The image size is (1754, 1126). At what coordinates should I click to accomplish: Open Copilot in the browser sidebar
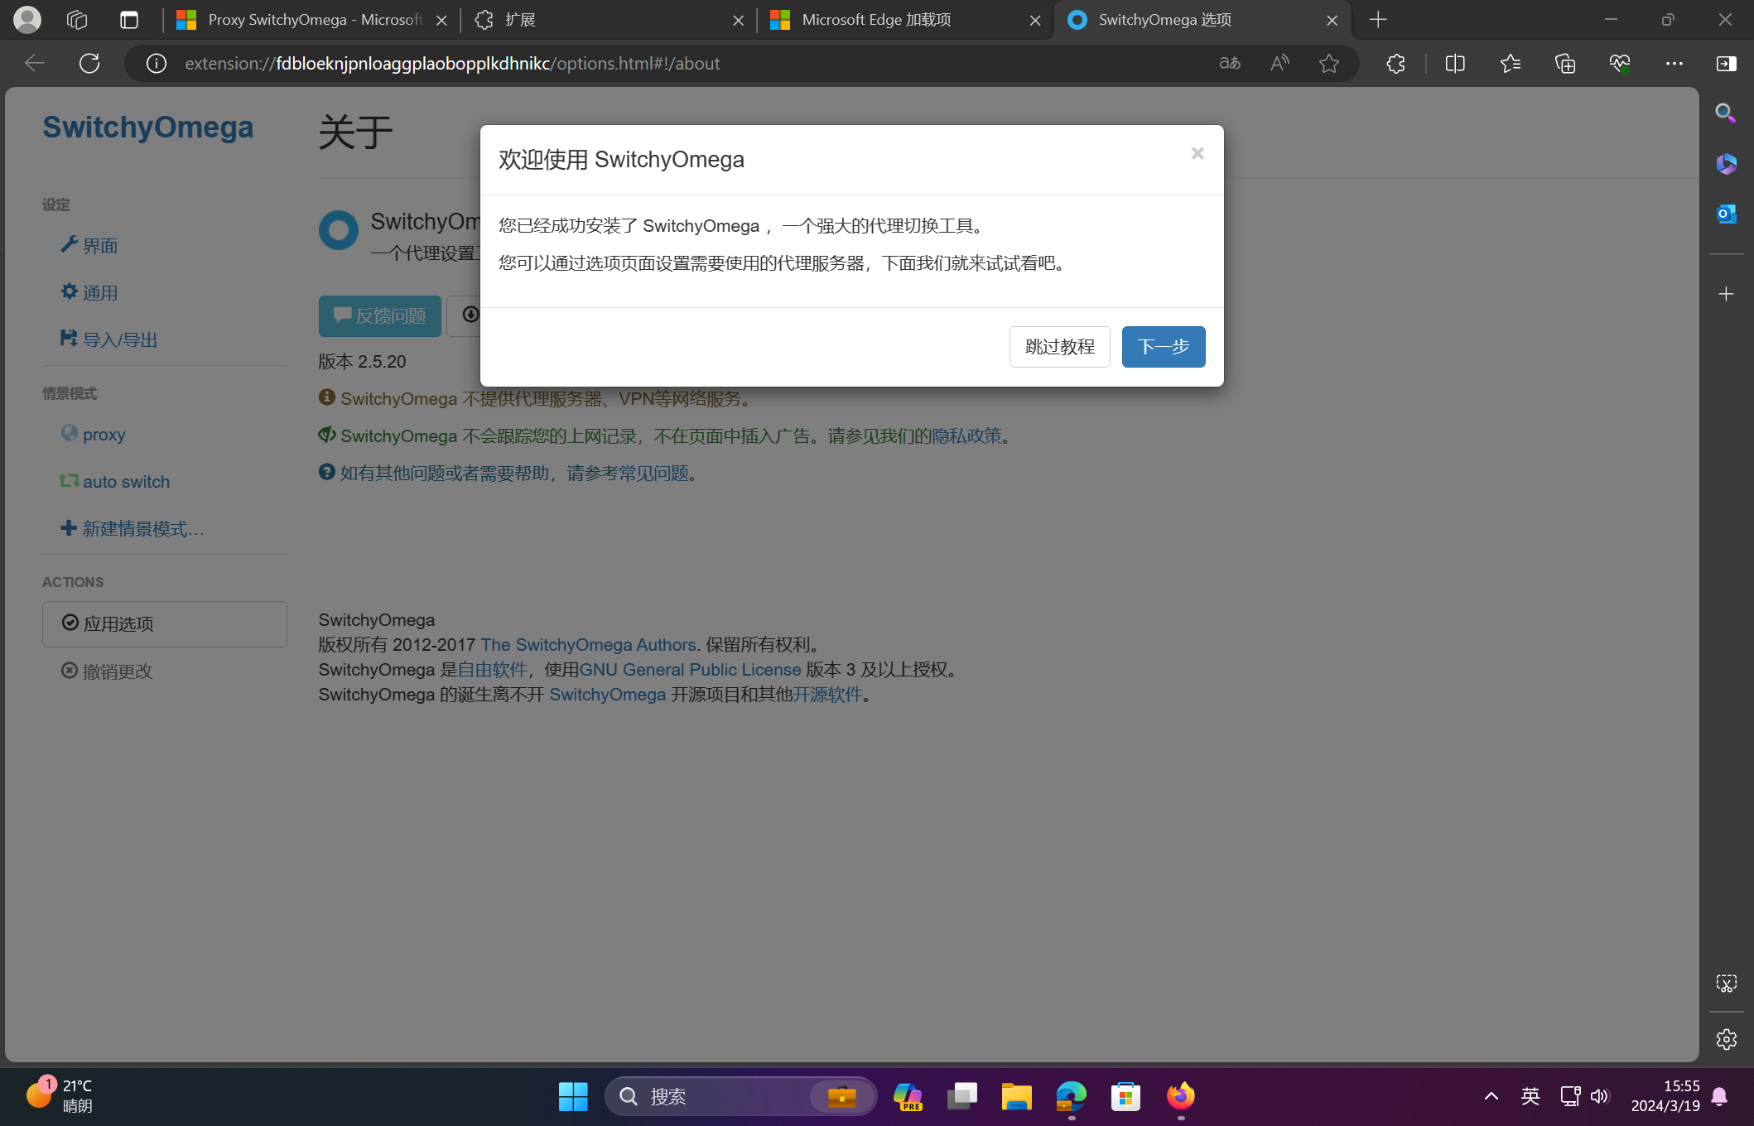tap(1726, 164)
